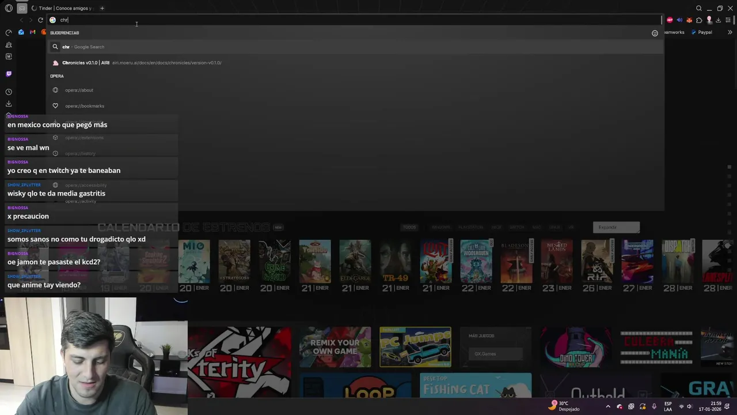Open the Gmail bookmark icon
Viewport: 737px width, 415px height.
click(x=32, y=32)
